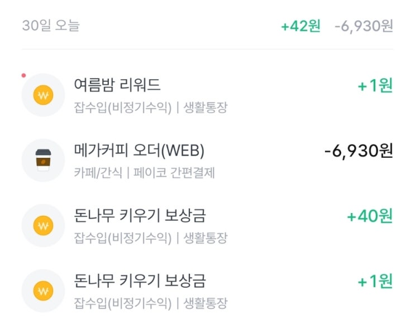The image size is (415, 329).
Task: Click 생활통장 label under the +40원 reward
Action: coord(206,238)
